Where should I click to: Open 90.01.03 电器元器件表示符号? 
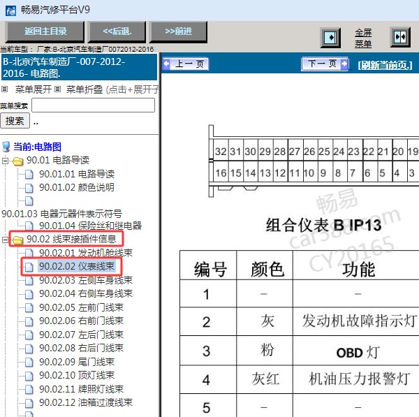pyautogui.click(x=61, y=214)
